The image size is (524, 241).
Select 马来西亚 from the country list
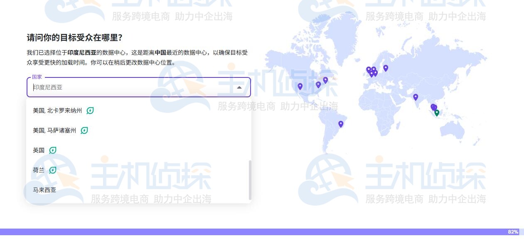point(44,190)
